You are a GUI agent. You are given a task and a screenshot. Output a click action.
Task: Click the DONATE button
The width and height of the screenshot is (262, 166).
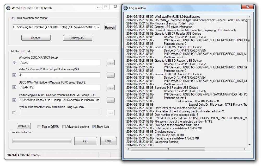(x=24, y=126)
